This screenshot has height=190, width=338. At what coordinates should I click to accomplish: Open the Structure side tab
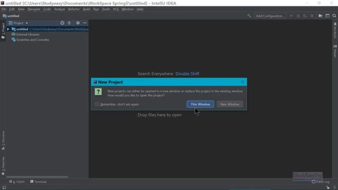coord(3,140)
